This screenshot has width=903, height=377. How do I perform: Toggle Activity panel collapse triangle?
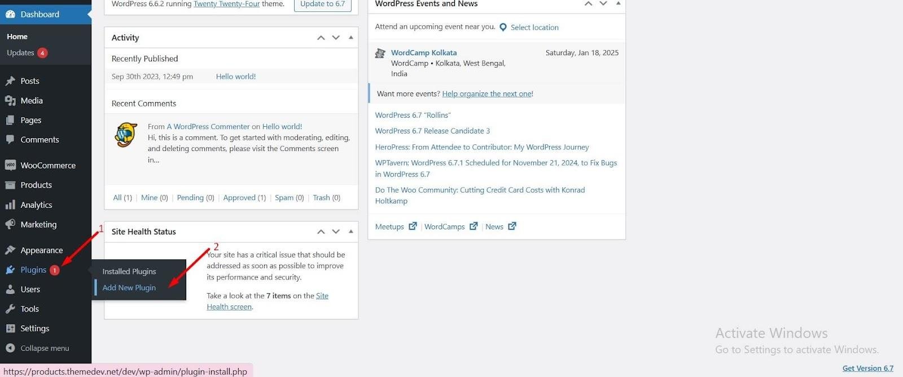pos(350,37)
